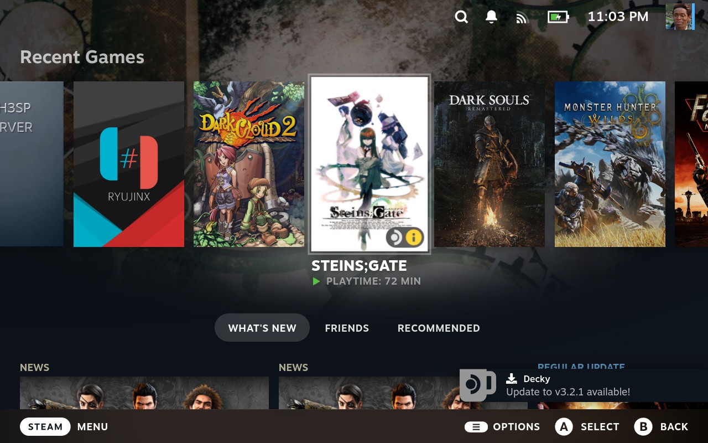Open the first News item image

coord(144,393)
